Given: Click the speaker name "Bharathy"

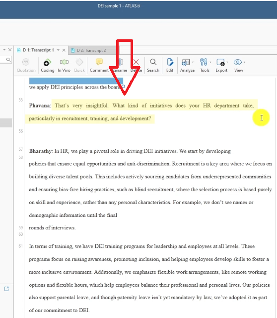Looking at the screenshot, I should click(x=41, y=151).
